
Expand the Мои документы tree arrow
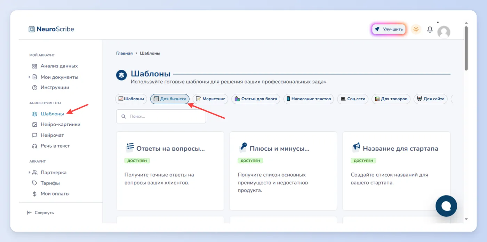tap(30, 77)
